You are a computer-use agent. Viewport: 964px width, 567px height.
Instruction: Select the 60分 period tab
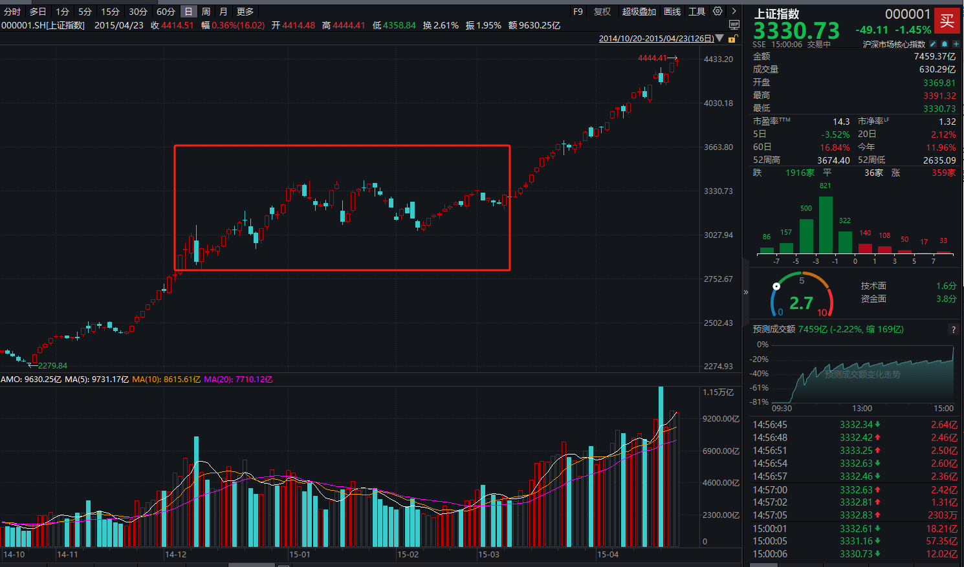click(x=166, y=12)
